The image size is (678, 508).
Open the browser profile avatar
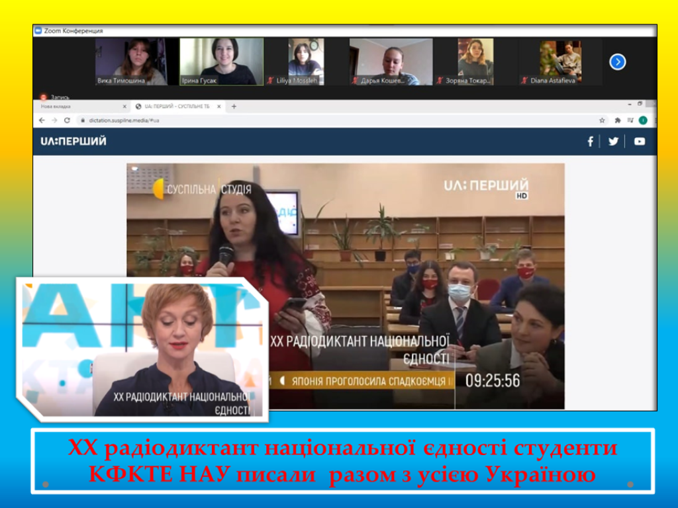click(642, 120)
